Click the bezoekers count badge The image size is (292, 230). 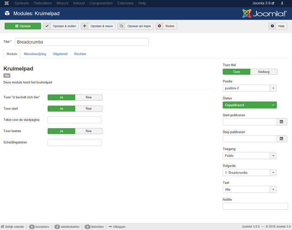pos(32,227)
